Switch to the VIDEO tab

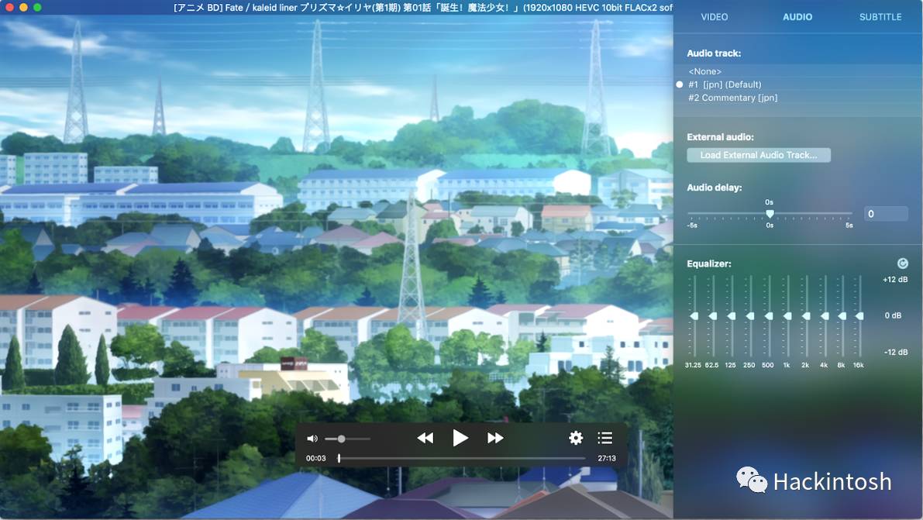click(x=714, y=16)
